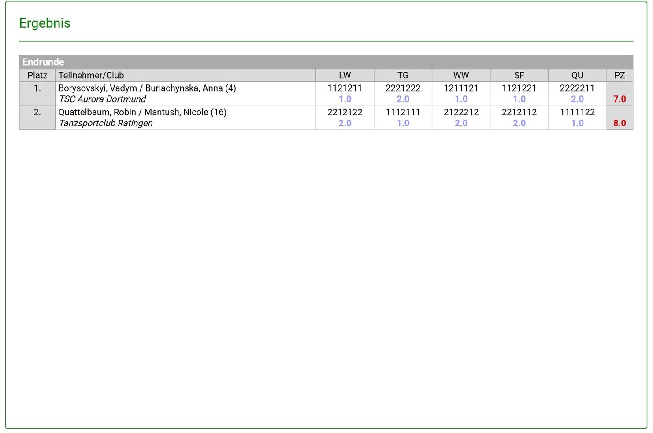Click QU marks 2222211 in first row
Image resolution: width=653 pixels, height=433 pixels.
(x=577, y=88)
